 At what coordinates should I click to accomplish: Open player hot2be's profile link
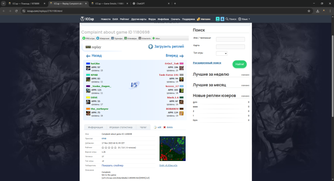95,64
